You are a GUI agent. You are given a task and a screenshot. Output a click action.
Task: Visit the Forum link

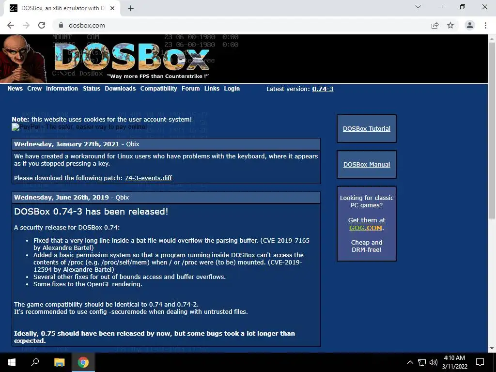tap(190, 89)
